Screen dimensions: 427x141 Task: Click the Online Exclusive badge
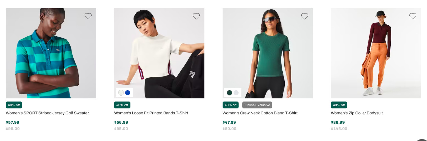[257, 105]
